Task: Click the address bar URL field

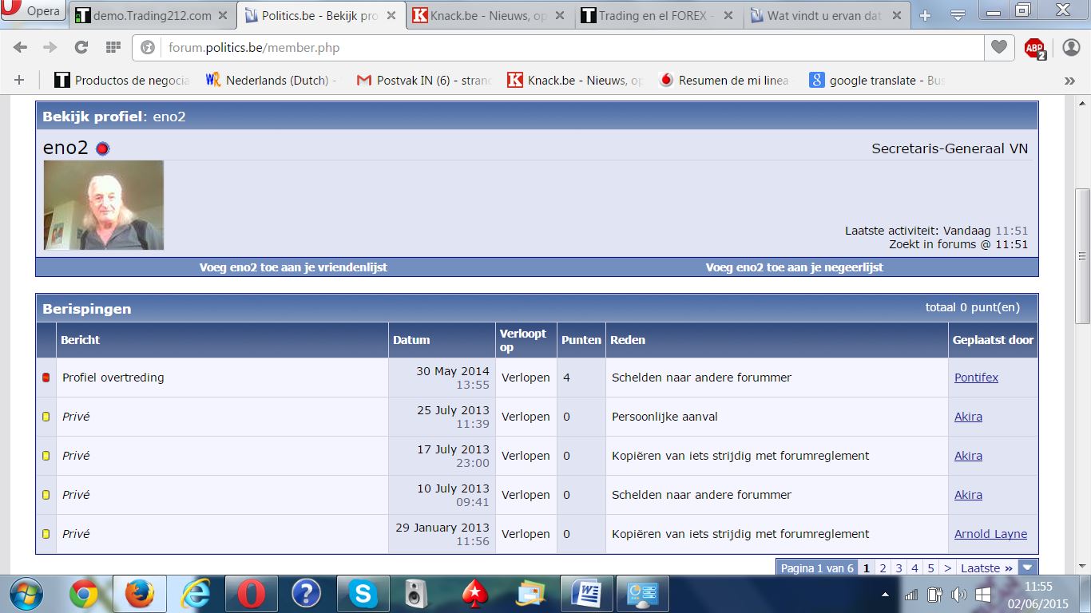Action: (559, 48)
